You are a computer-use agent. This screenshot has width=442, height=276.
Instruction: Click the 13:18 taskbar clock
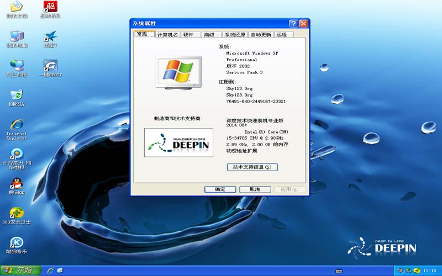430,271
